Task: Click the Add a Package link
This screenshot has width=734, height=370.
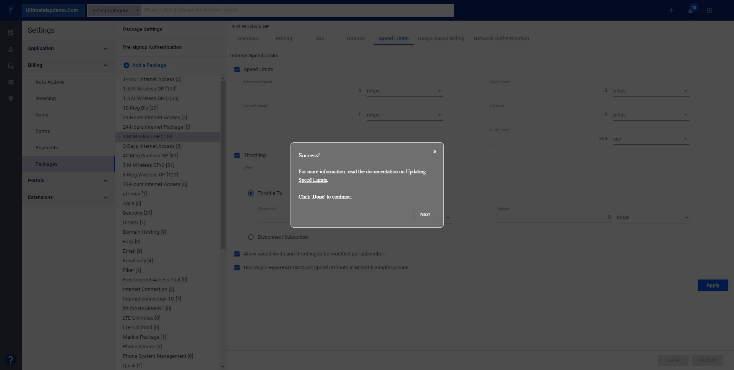Action: 149,65
